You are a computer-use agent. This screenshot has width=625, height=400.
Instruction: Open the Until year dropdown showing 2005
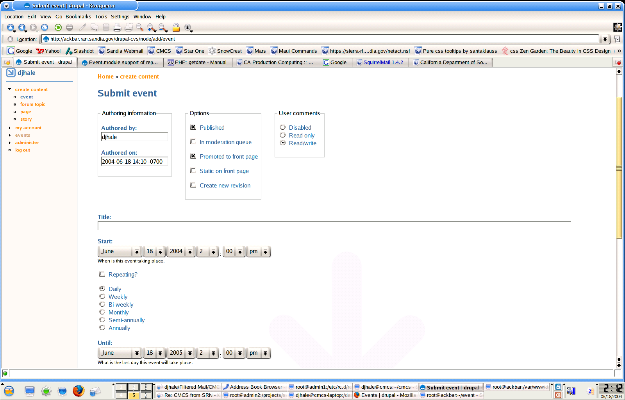pyautogui.click(x=181, y=353)
